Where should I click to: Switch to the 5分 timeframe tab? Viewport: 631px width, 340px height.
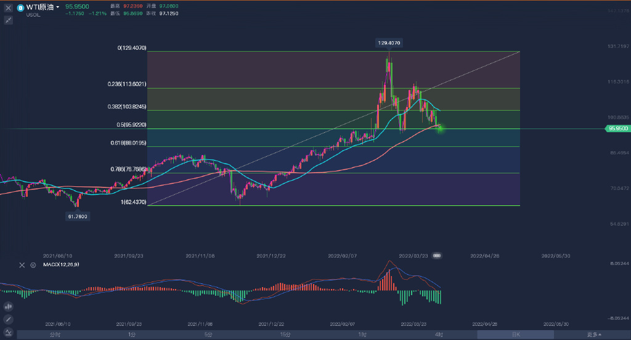[x=208, y=334]
